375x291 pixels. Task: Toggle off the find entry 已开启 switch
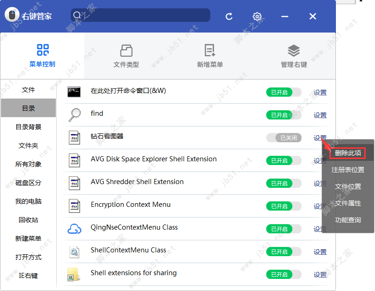283,115
